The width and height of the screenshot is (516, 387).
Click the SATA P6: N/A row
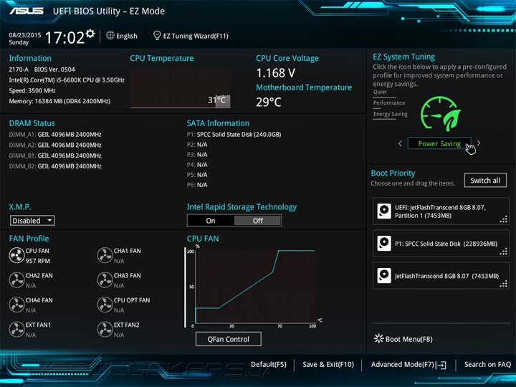(x=197, y=185)
